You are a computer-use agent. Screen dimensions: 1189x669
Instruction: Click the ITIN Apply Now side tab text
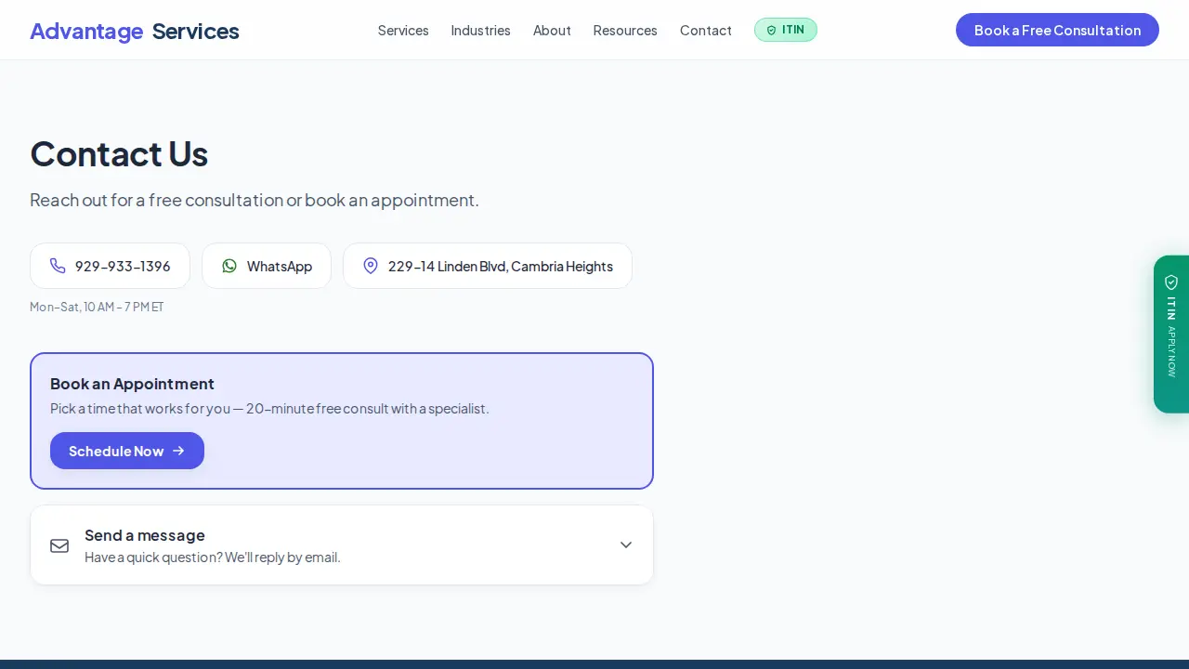click(x=1171, y=336)
